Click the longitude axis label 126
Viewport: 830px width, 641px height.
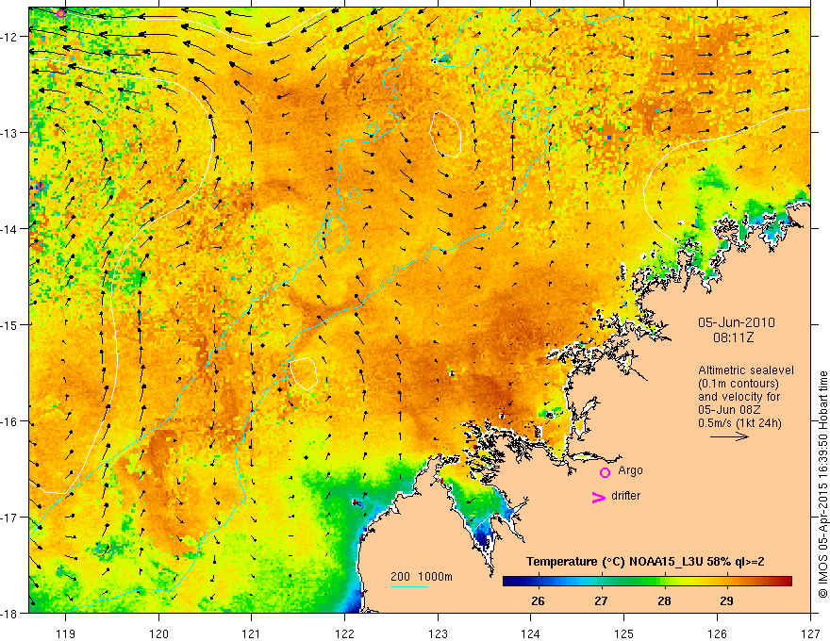pos(717,634)
